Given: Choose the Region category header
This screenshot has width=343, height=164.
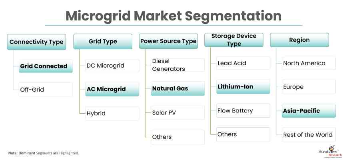Looking at the screenshot, I should [299, 40].
